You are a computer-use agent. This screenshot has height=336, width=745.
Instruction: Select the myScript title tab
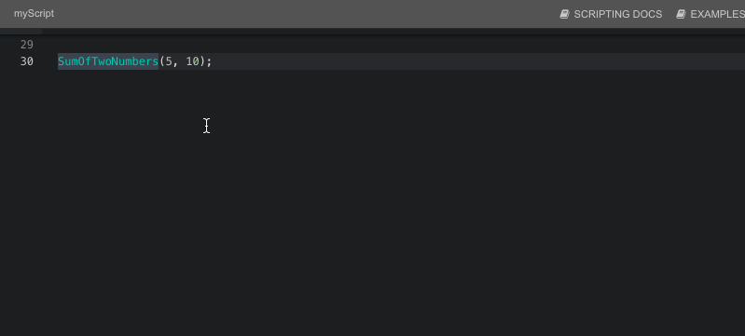tap(34, 14)
